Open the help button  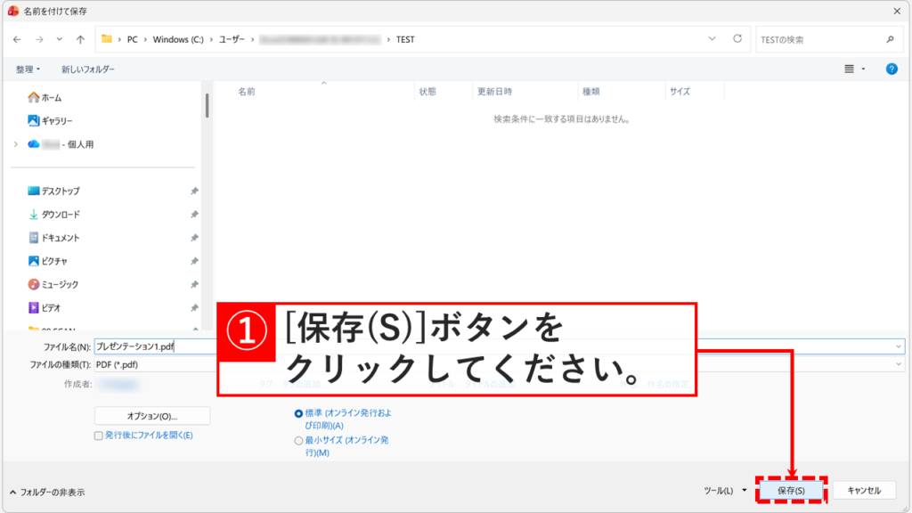point(892,68)
